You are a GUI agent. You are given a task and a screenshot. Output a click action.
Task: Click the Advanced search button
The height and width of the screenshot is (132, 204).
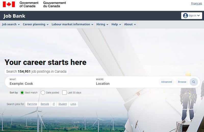pyautogui.click(x=167, y=82)
